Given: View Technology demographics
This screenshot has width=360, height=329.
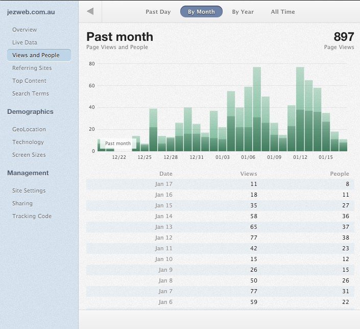Looking at the screenshot, I should [28, 142].
